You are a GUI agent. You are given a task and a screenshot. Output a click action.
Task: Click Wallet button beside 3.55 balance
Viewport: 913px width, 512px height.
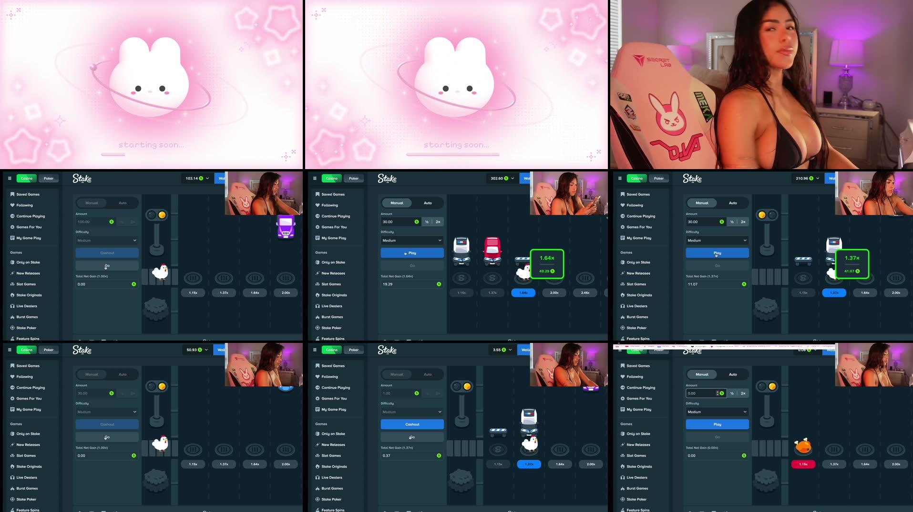click(524, 350)
